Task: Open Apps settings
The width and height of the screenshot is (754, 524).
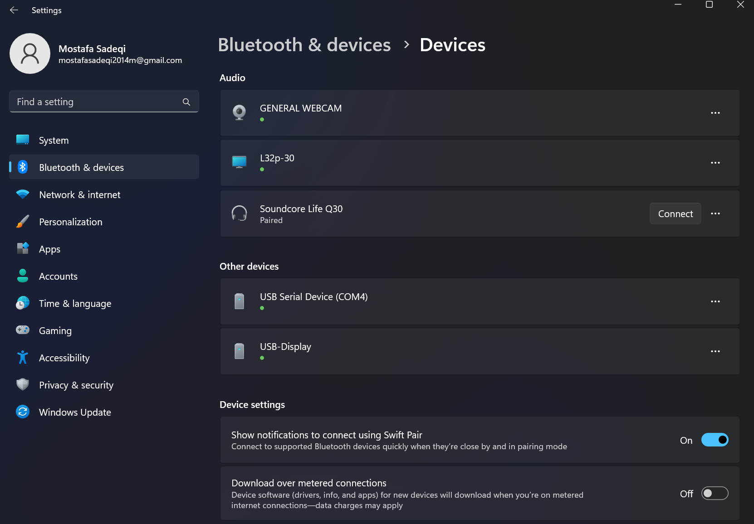Action: pos(104,249)
